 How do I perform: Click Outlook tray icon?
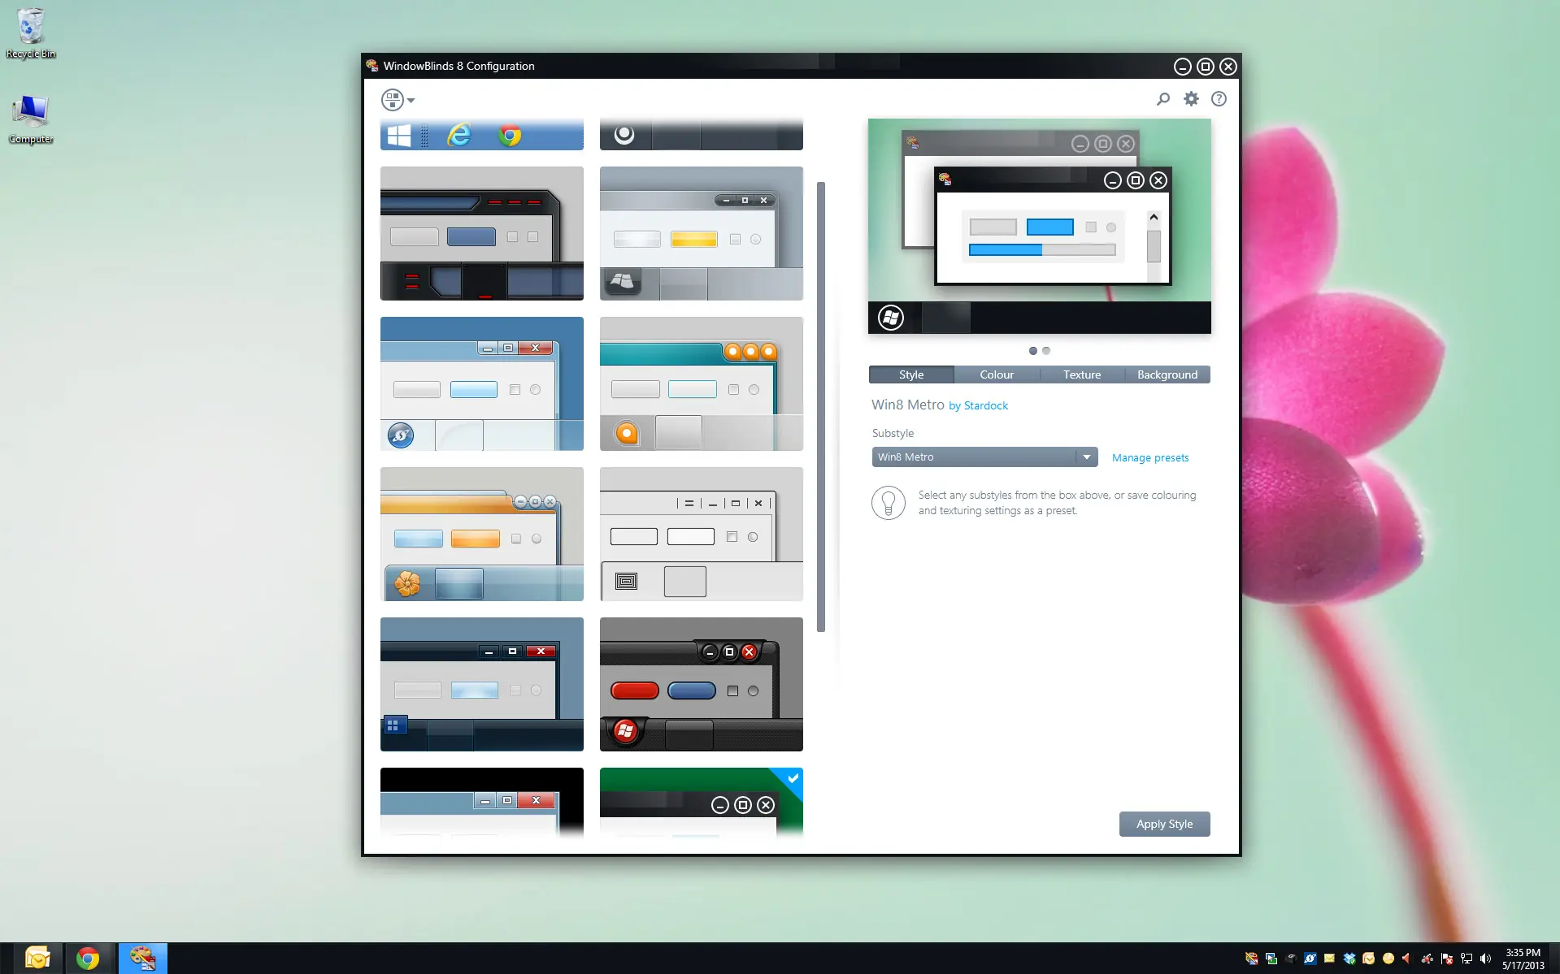point(1369,959)
